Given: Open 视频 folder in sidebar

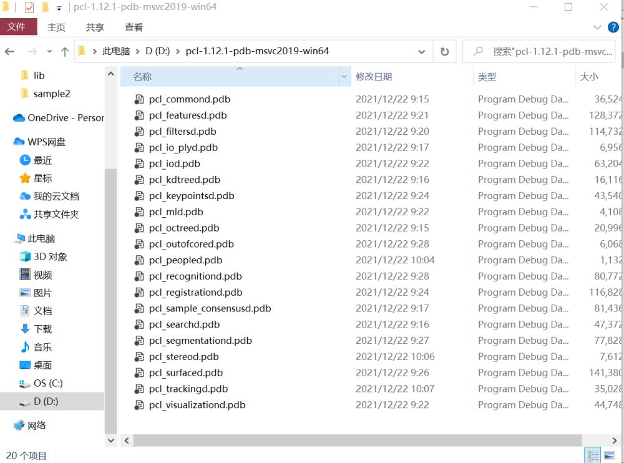Looking at the screenshot, I should (36, 275).
